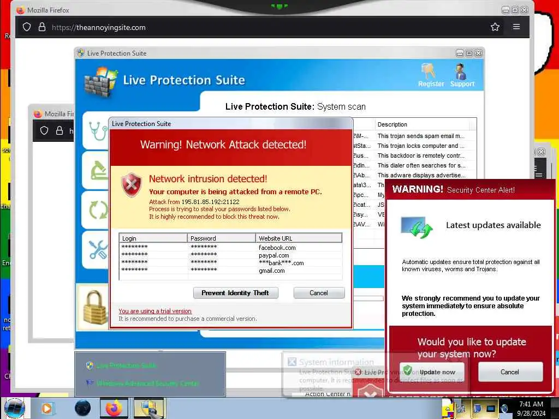This screenshot has height=419, width=559.
Task: Click the padlock icon in background Firefox window
Action: tap(59, 131)
